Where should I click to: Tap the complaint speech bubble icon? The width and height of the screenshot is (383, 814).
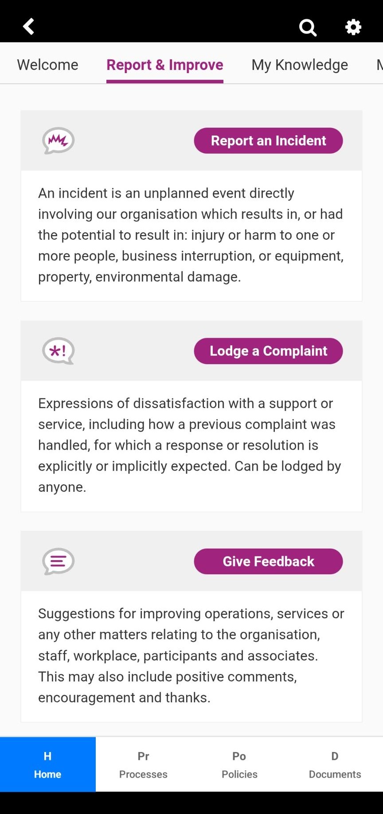coord(58,351)
